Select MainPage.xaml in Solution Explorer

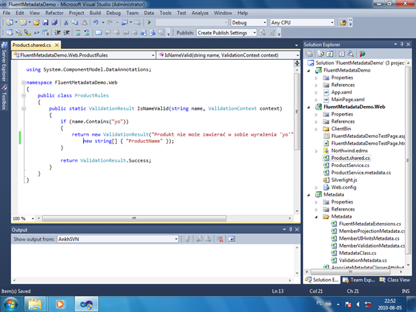coord(348,99)
